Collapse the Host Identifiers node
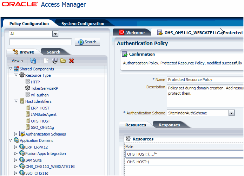Image resolution: width=244 pixels, height=176 pixels. coord(16,101)
